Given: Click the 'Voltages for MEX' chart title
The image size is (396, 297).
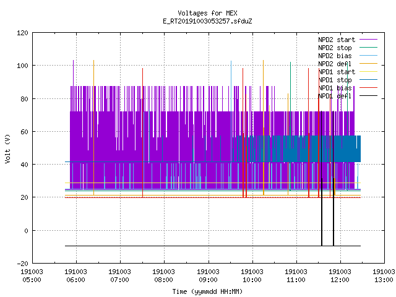Looking at the screenshot, I should pyautogui.click(x=207, y=13).
